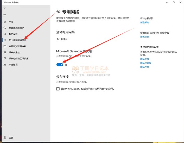The width and height of the screenshot is (184, 143).
Task: Click the private network header icon
Action: pos(58,12)
